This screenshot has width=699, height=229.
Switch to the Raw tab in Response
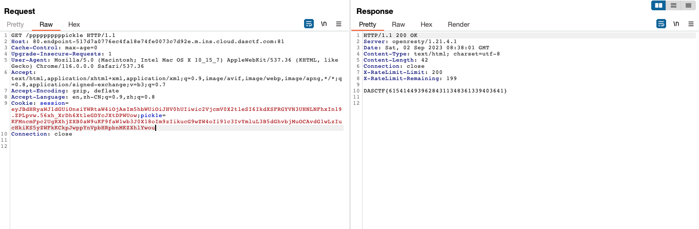[x=399, y=24]
